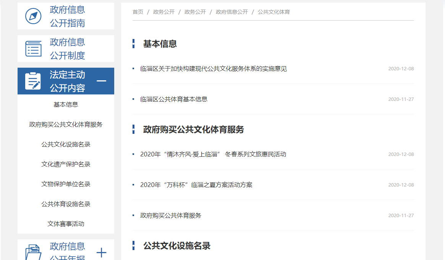Select 文体赛事活动 in the sidebar
The width and height of the screenshot is (445, 260).
pos(66,224)
